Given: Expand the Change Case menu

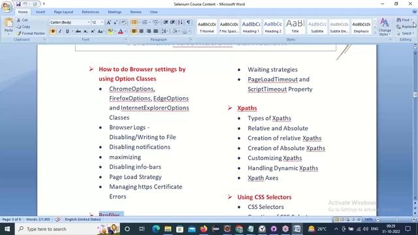Looking at the screenshot, I should 101,31.
